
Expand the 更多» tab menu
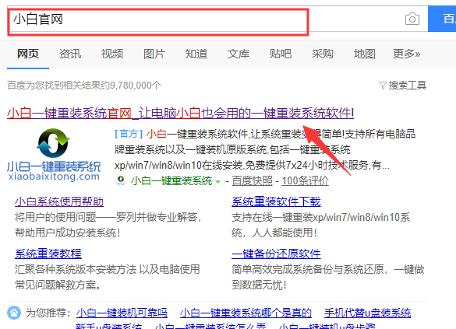coord(407,54)
